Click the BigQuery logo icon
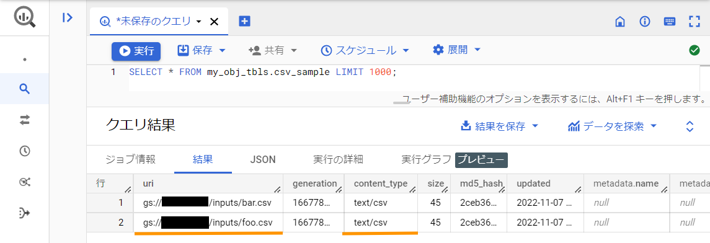This screenshot has height=243, width=710. [24, 17]
